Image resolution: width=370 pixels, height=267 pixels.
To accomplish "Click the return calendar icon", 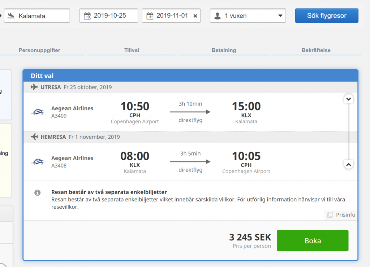I will [150, 16].
